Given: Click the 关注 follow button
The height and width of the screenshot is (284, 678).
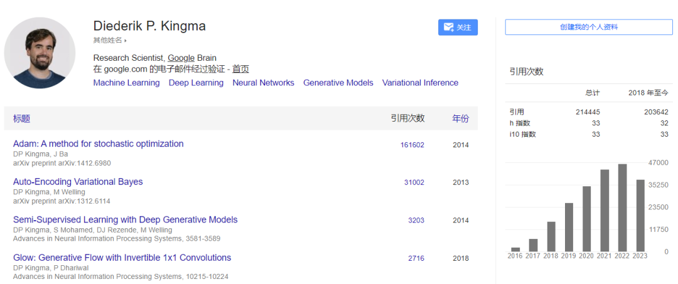Looking at the screenshot, I should pos(458,28).
